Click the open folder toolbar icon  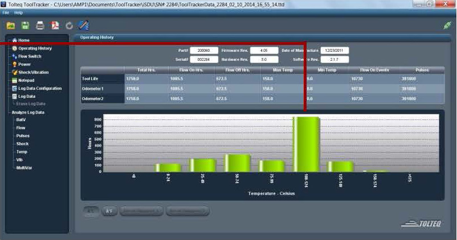point(11,26)
